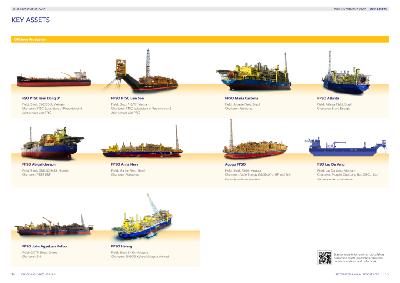Click the FPSO Maria Quitéria title text
The image size is (400, 283).
(x=241, y=98)
